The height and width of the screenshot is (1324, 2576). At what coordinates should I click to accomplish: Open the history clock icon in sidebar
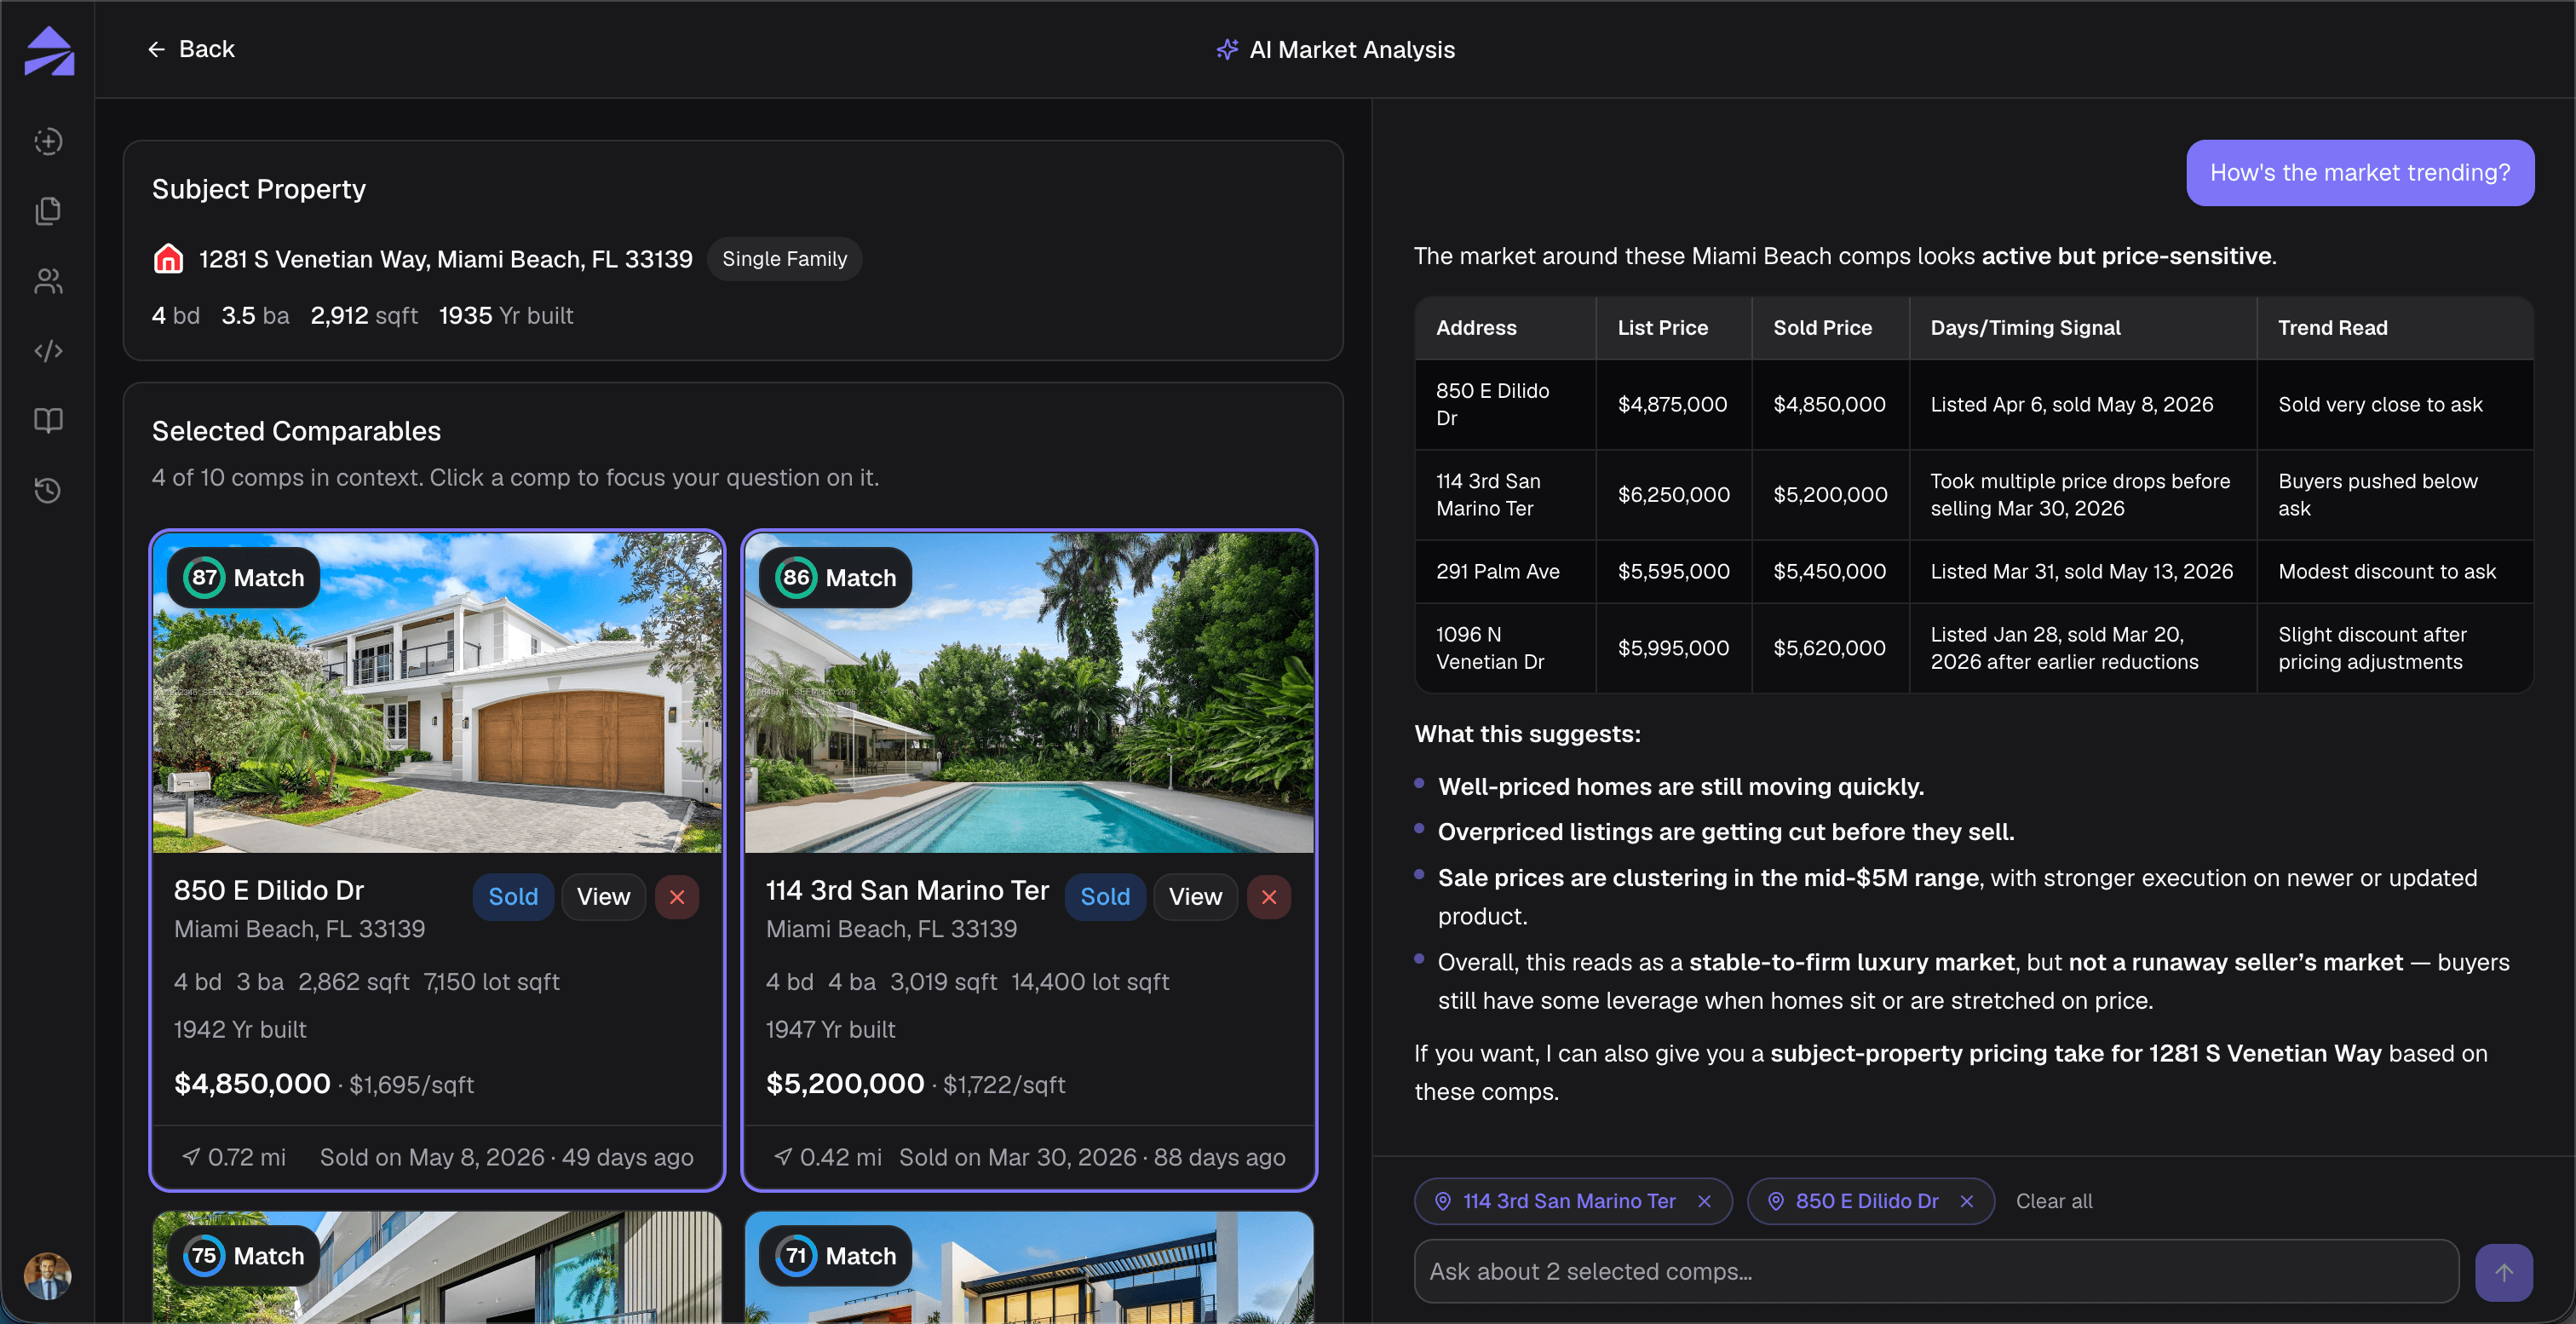(48, 490)
